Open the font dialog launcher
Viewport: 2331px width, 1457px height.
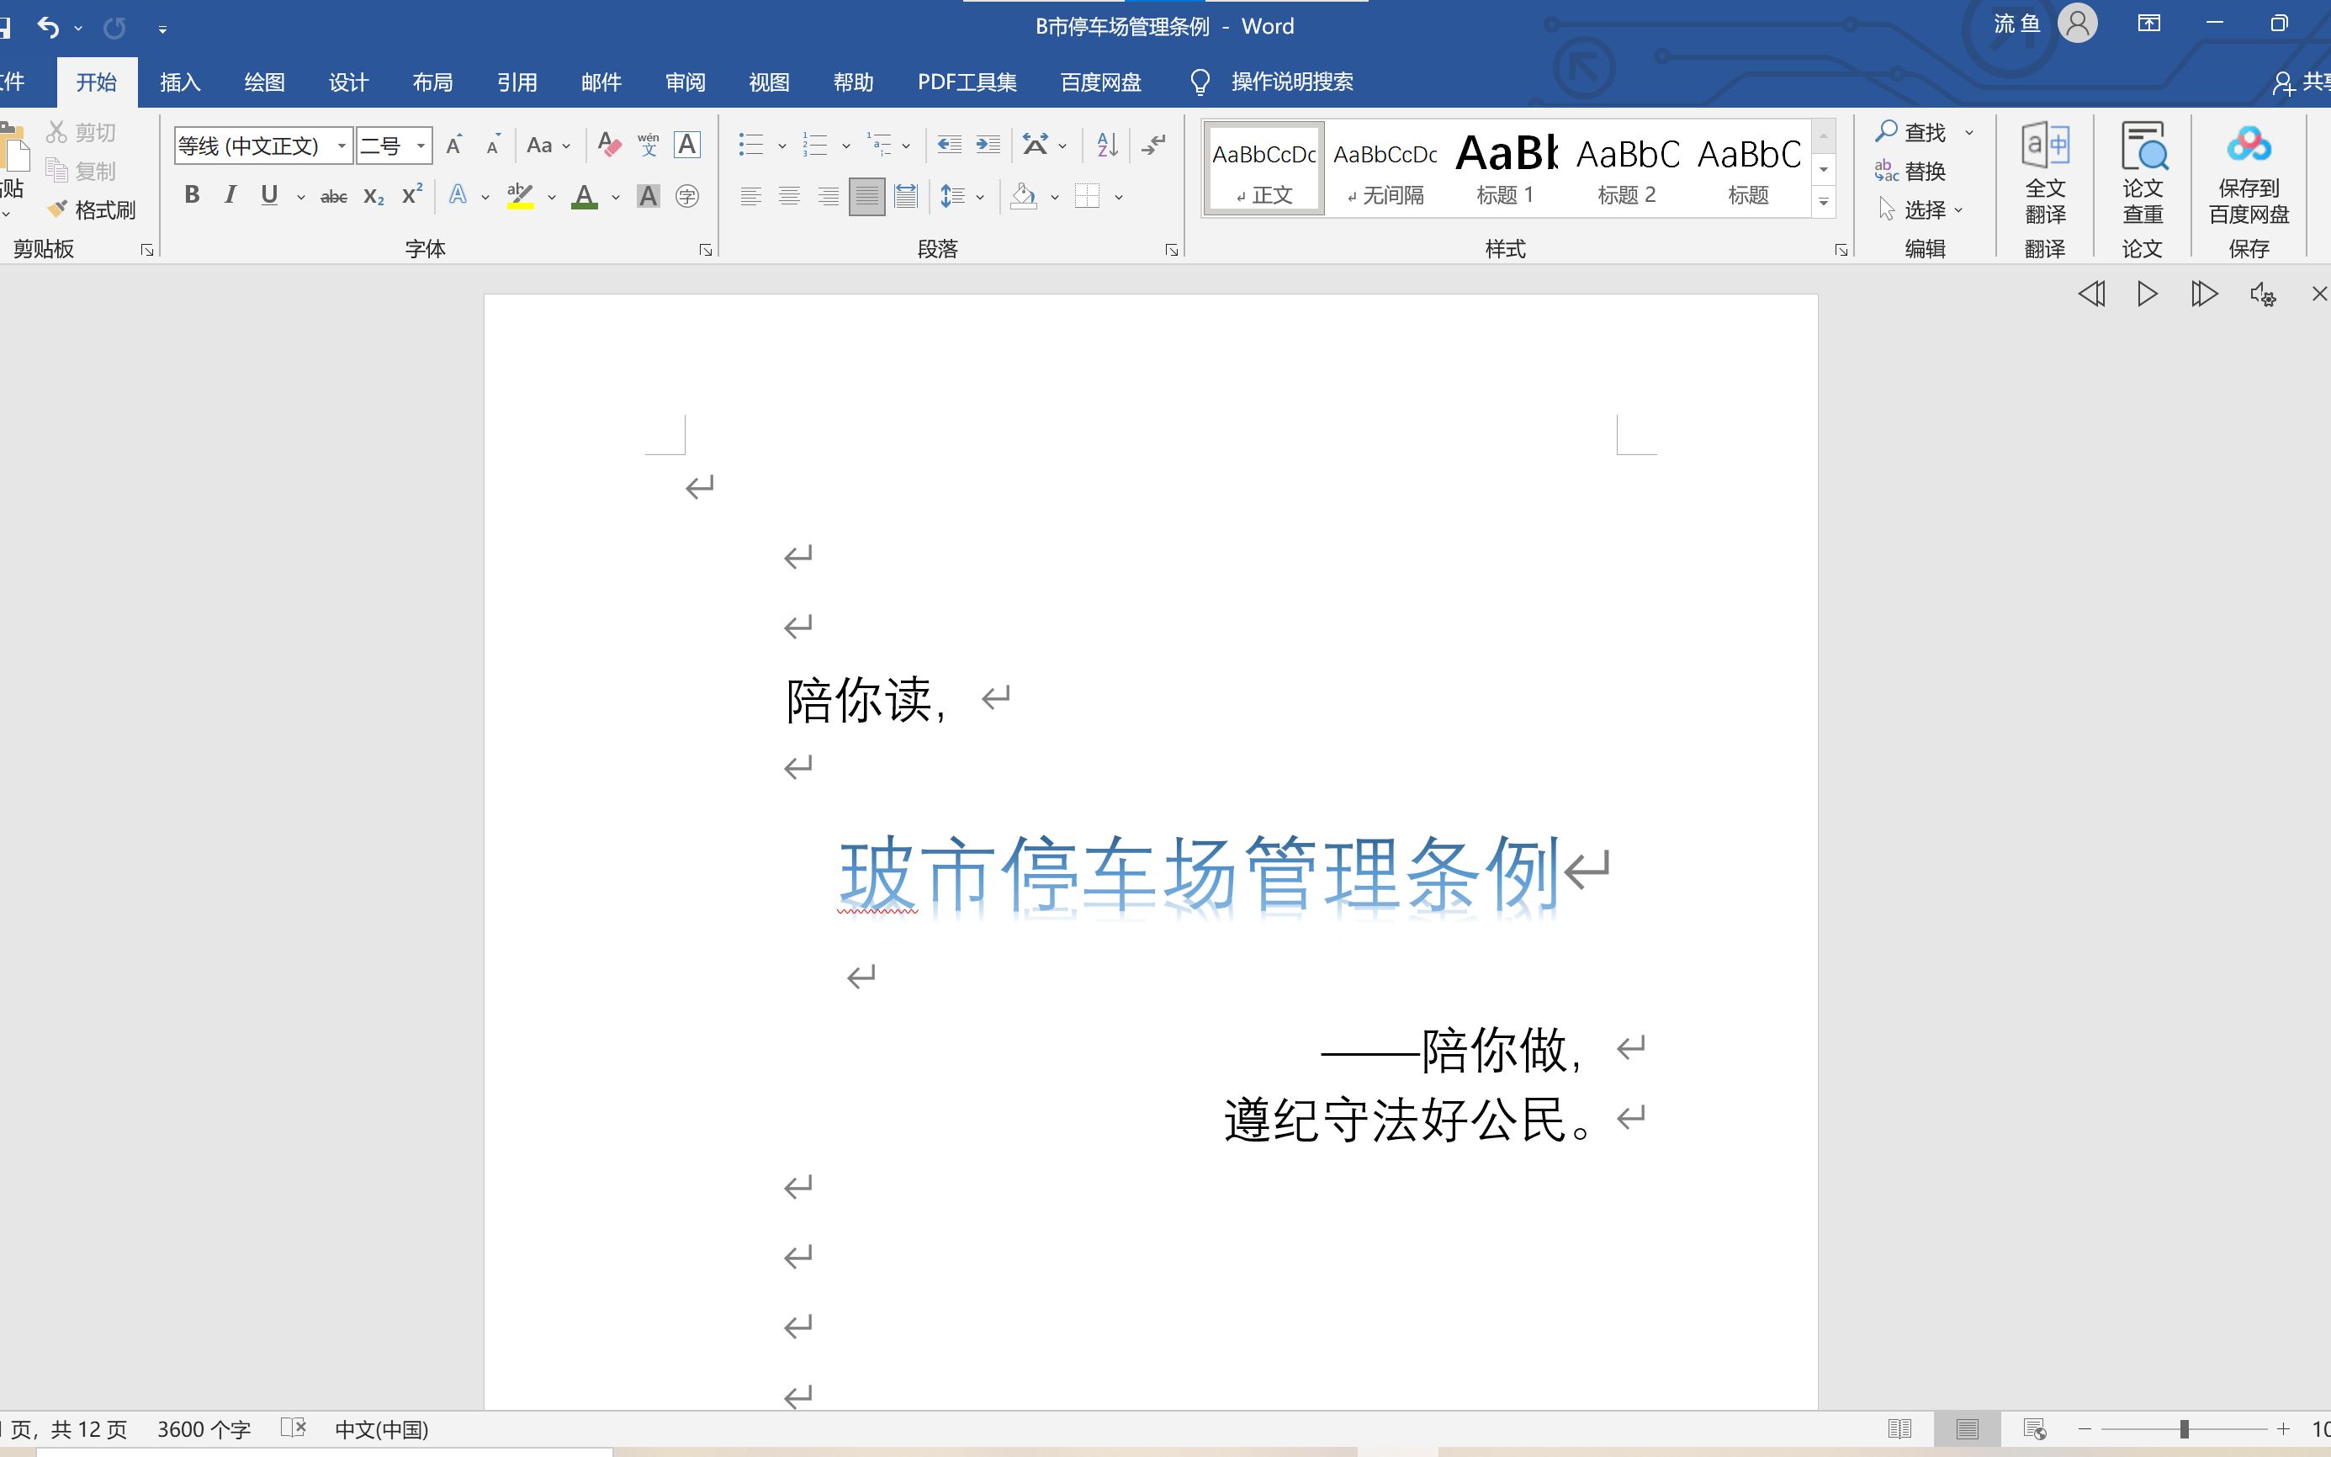coord(706,250)
